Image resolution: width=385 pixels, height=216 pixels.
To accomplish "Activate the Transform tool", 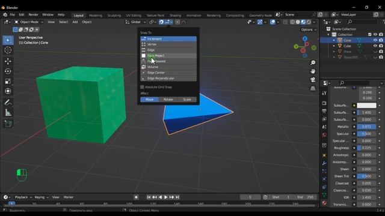I will pyautogui.click(x=8, y=91).
